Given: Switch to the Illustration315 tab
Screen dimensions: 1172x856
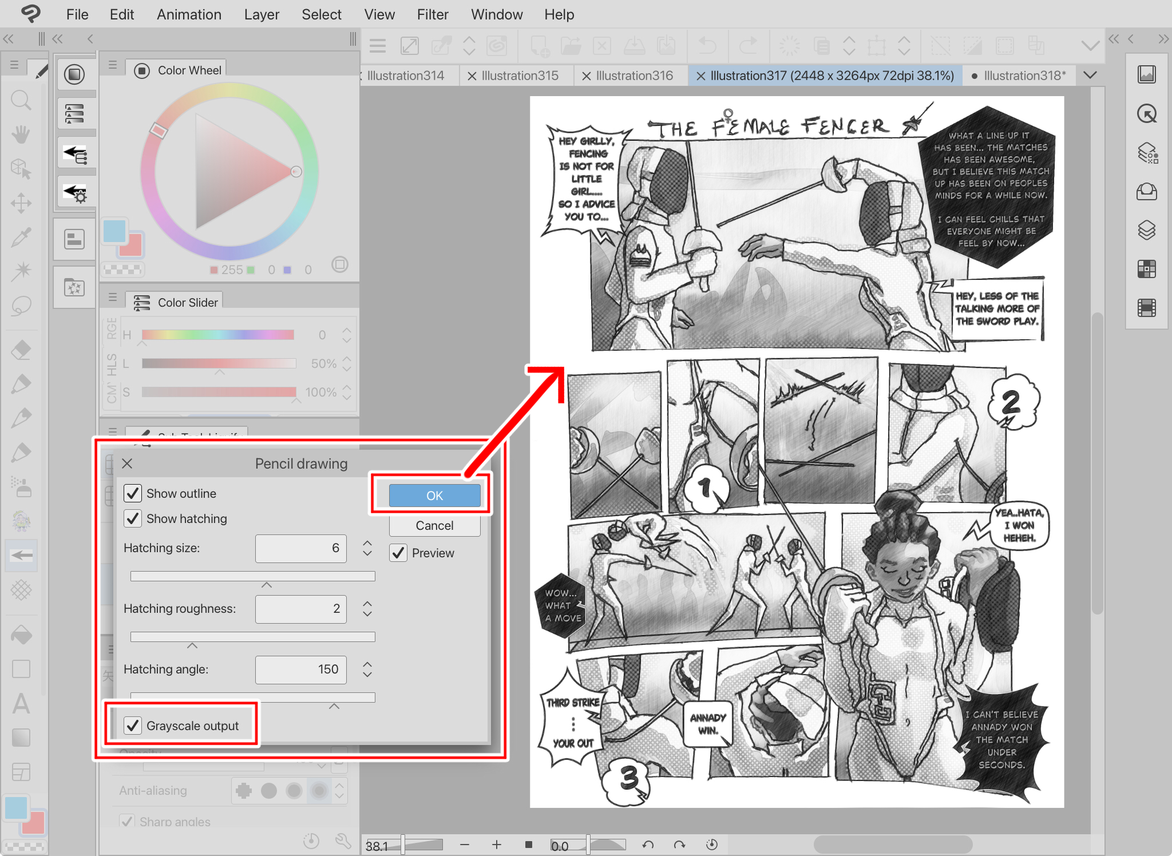Looking at the screenshot, I should 519,76.
